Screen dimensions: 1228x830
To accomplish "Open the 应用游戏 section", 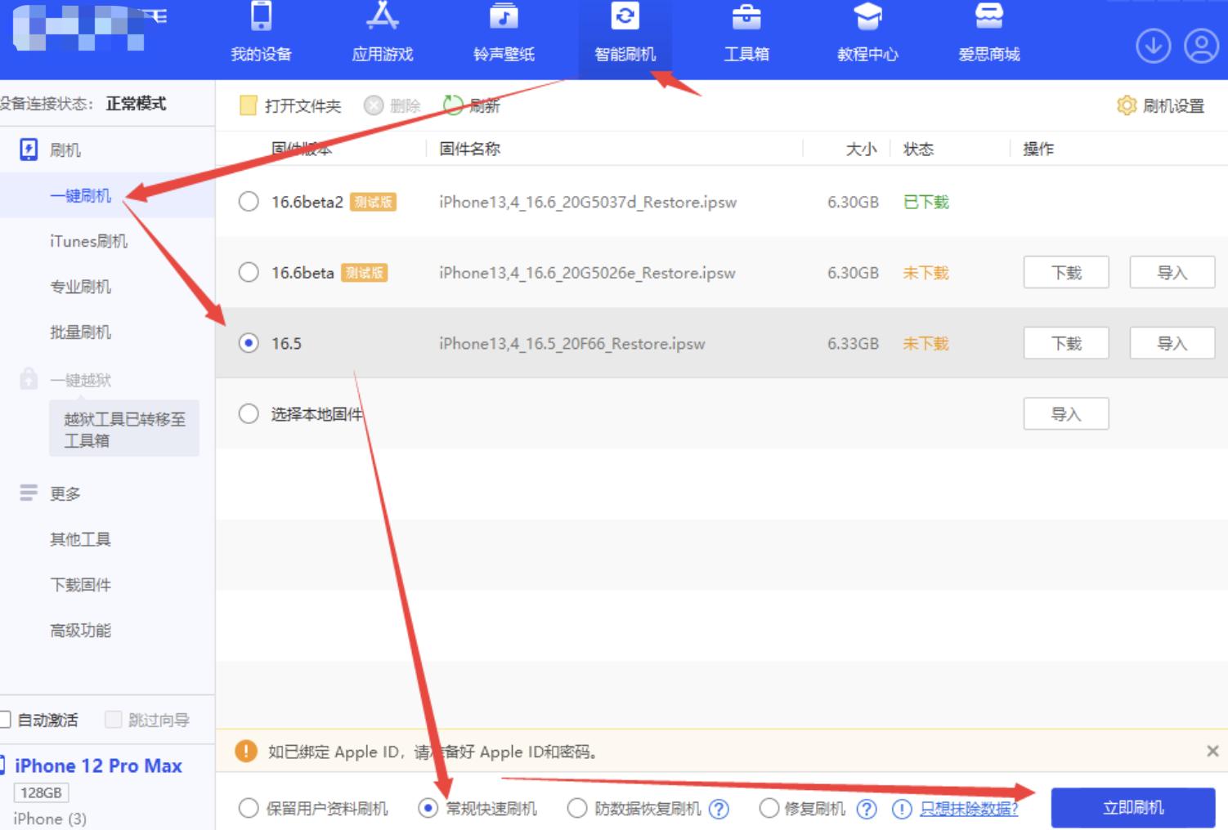I will coord(381,33).
